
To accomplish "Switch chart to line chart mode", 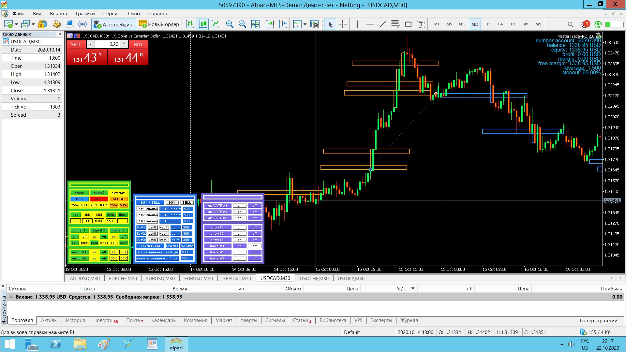I will pyautogui.click(x=216, y=24).
